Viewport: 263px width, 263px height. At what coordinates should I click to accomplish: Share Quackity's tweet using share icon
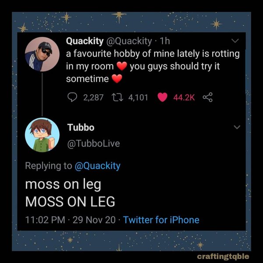pyautogui.click(x=208, y=97)
